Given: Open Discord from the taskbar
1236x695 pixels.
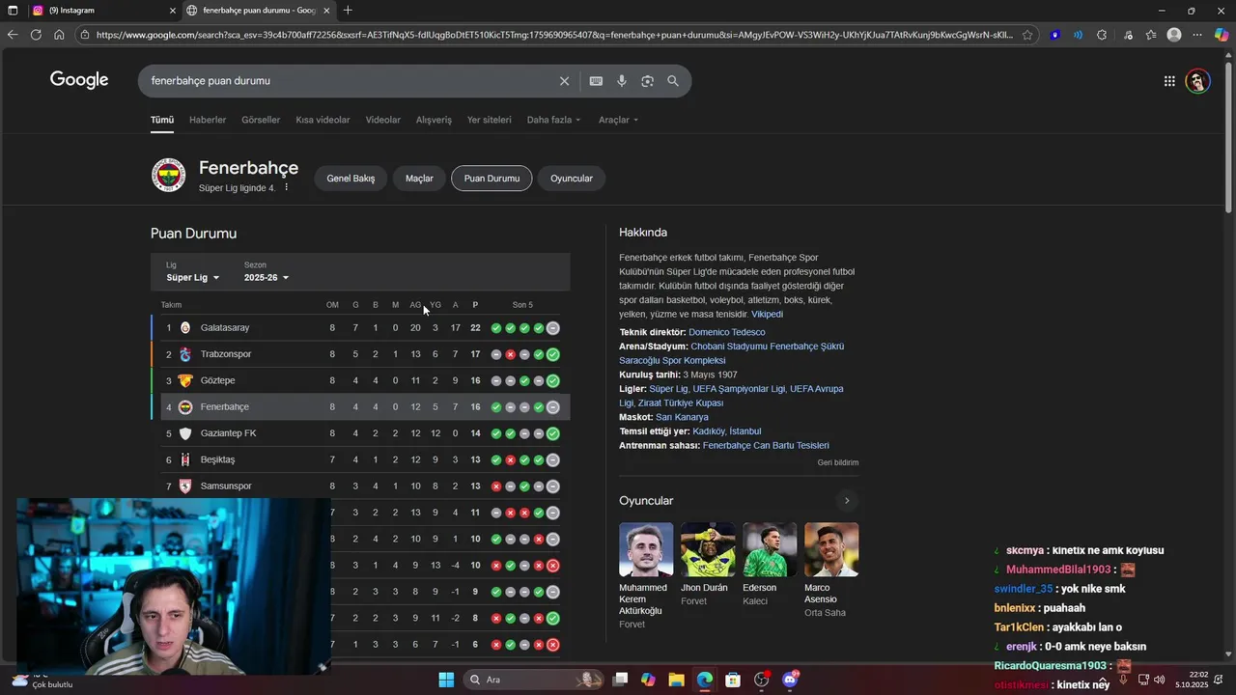Looking at the screenshot, I should pos(790,680).
